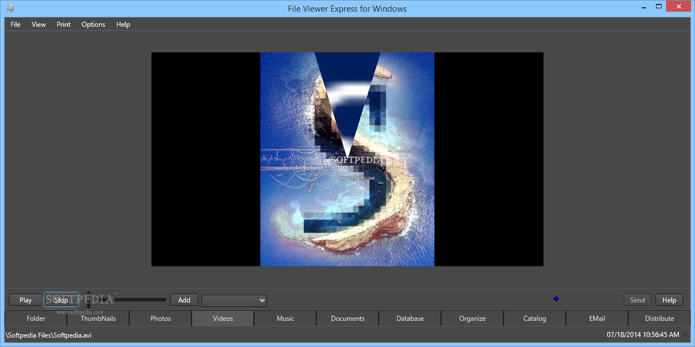This screenshot has width=695, height=347.
Task: Play the Softpedia.avi video
Action: coord(26,300)
